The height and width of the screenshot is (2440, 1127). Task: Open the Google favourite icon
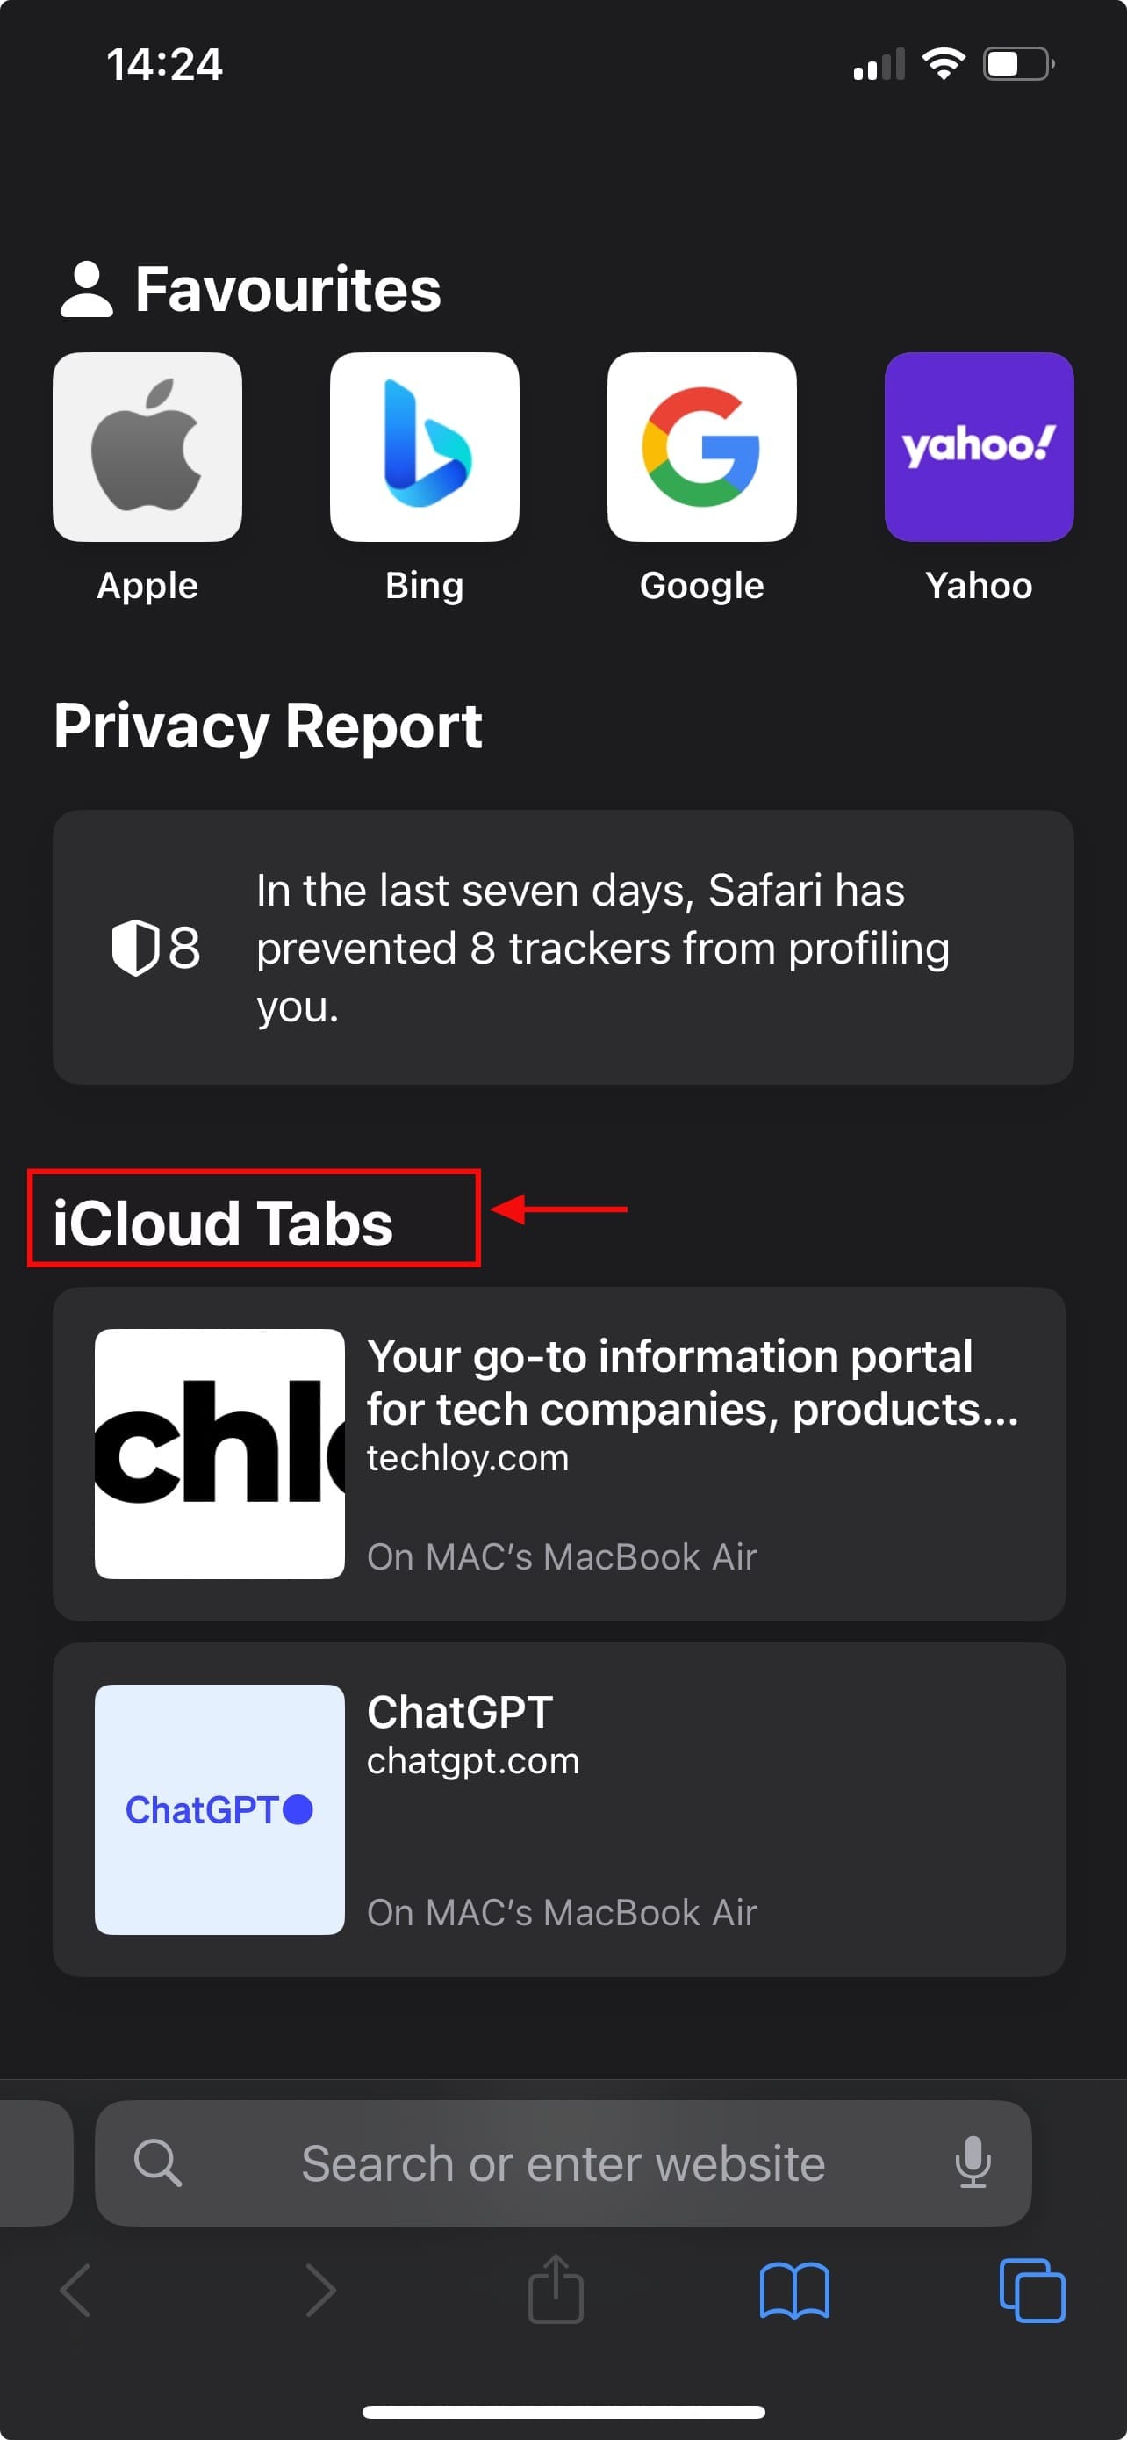coord(701,447)
